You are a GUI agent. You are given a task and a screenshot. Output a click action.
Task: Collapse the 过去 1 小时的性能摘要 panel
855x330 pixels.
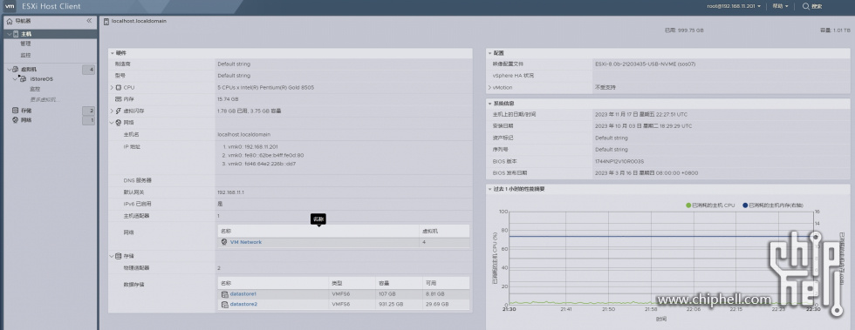[490, 189]
